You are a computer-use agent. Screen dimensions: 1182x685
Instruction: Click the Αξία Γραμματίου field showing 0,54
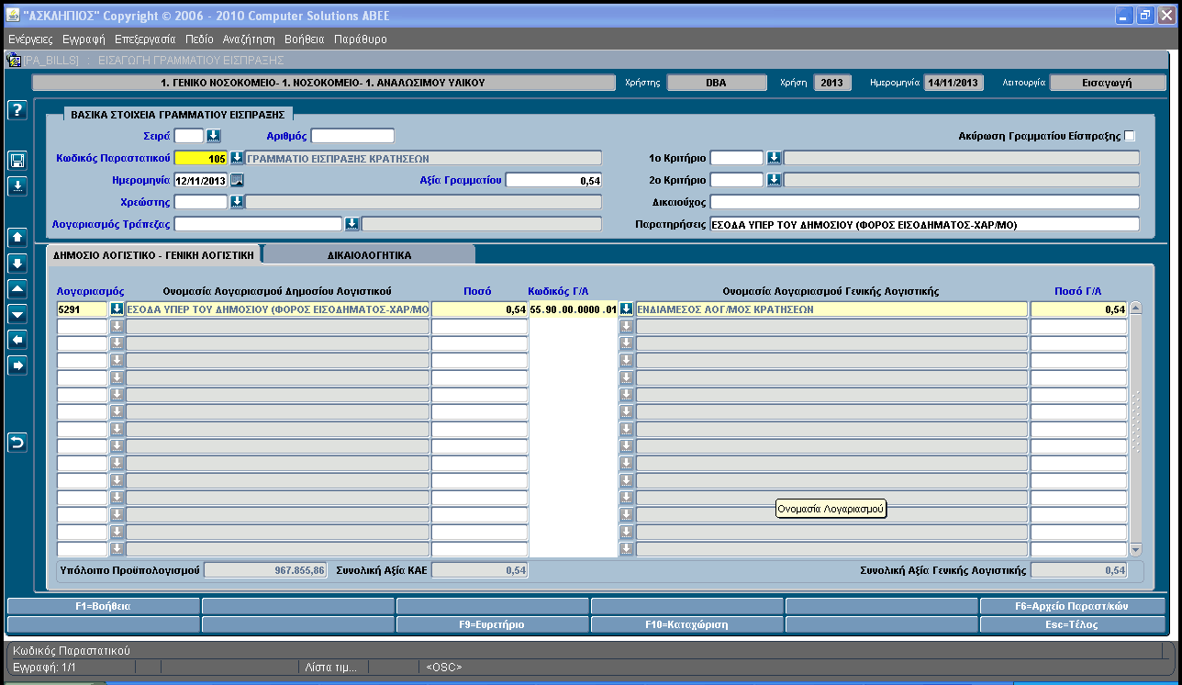point(553,180)
